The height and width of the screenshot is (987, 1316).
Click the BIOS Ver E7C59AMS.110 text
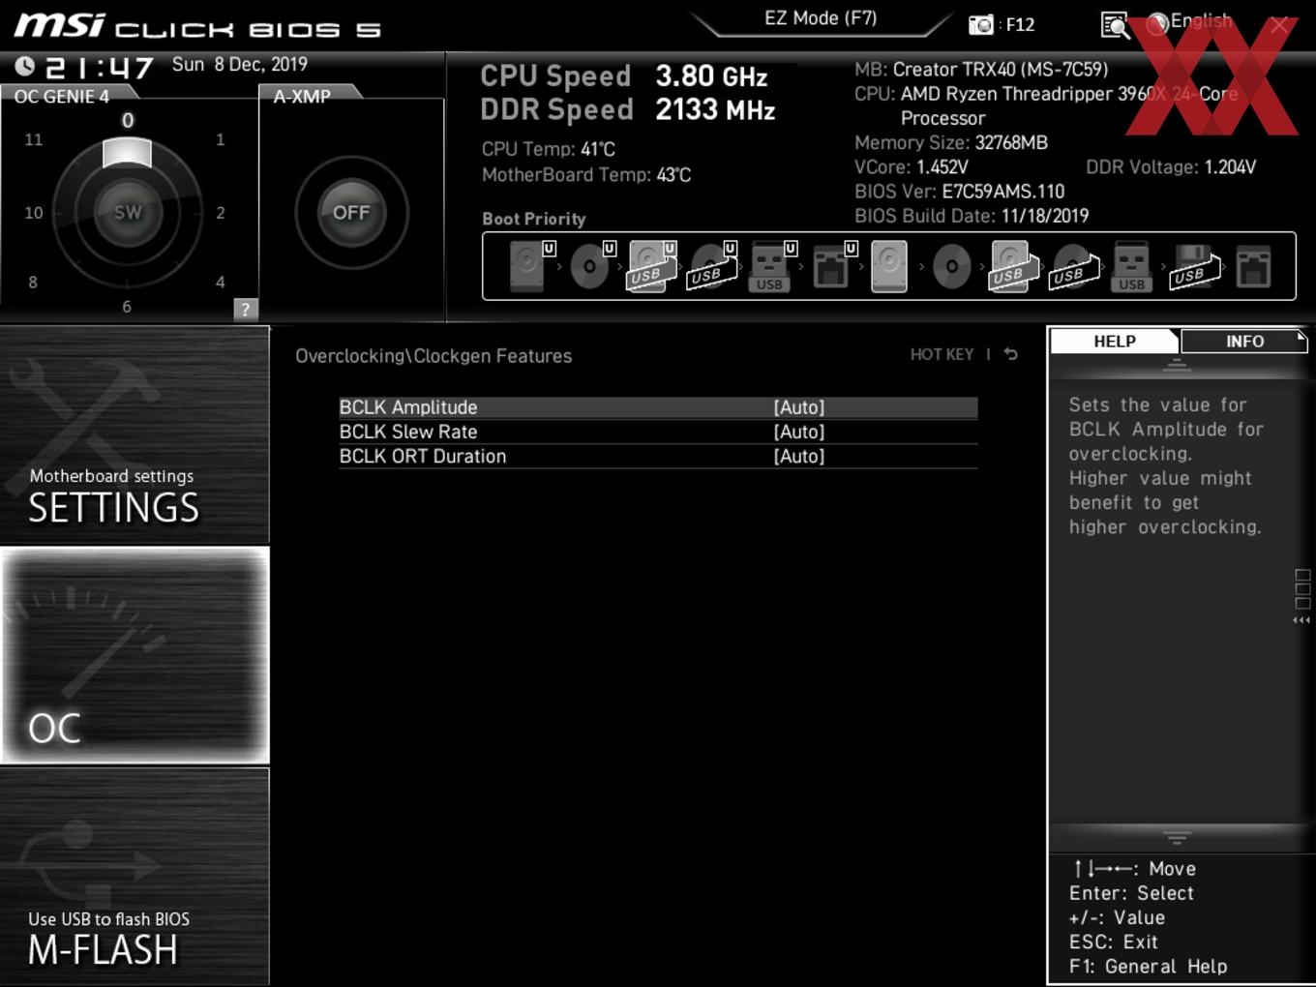[959, 192]
